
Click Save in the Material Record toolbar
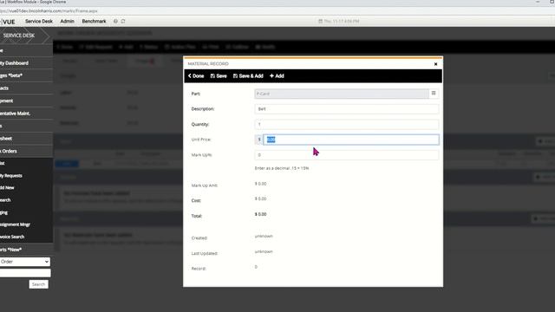(219, 76)
